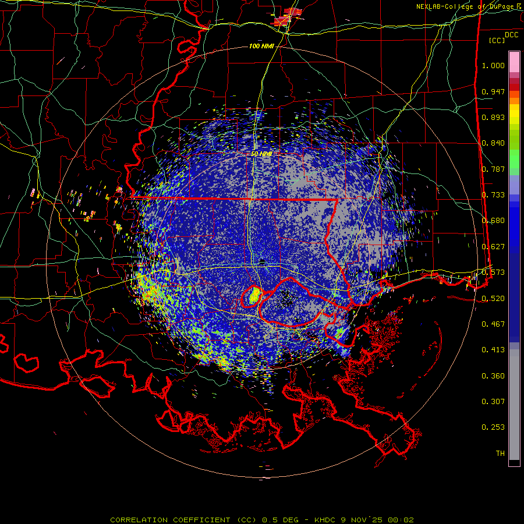This screenshot has width=524, height=524.
Task: Click the 0.360 scale value
Action: coord(493,376)
